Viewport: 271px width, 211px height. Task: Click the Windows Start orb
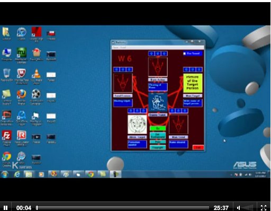coord(5,174)
